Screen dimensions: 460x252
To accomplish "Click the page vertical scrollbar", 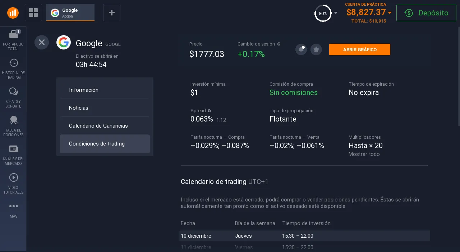I will (458, 76).
